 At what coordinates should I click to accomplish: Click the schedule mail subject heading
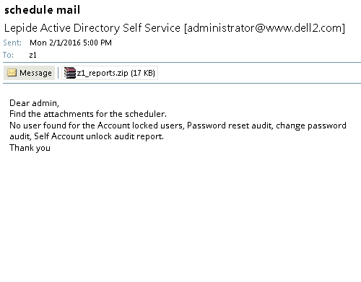click(42, 10)
